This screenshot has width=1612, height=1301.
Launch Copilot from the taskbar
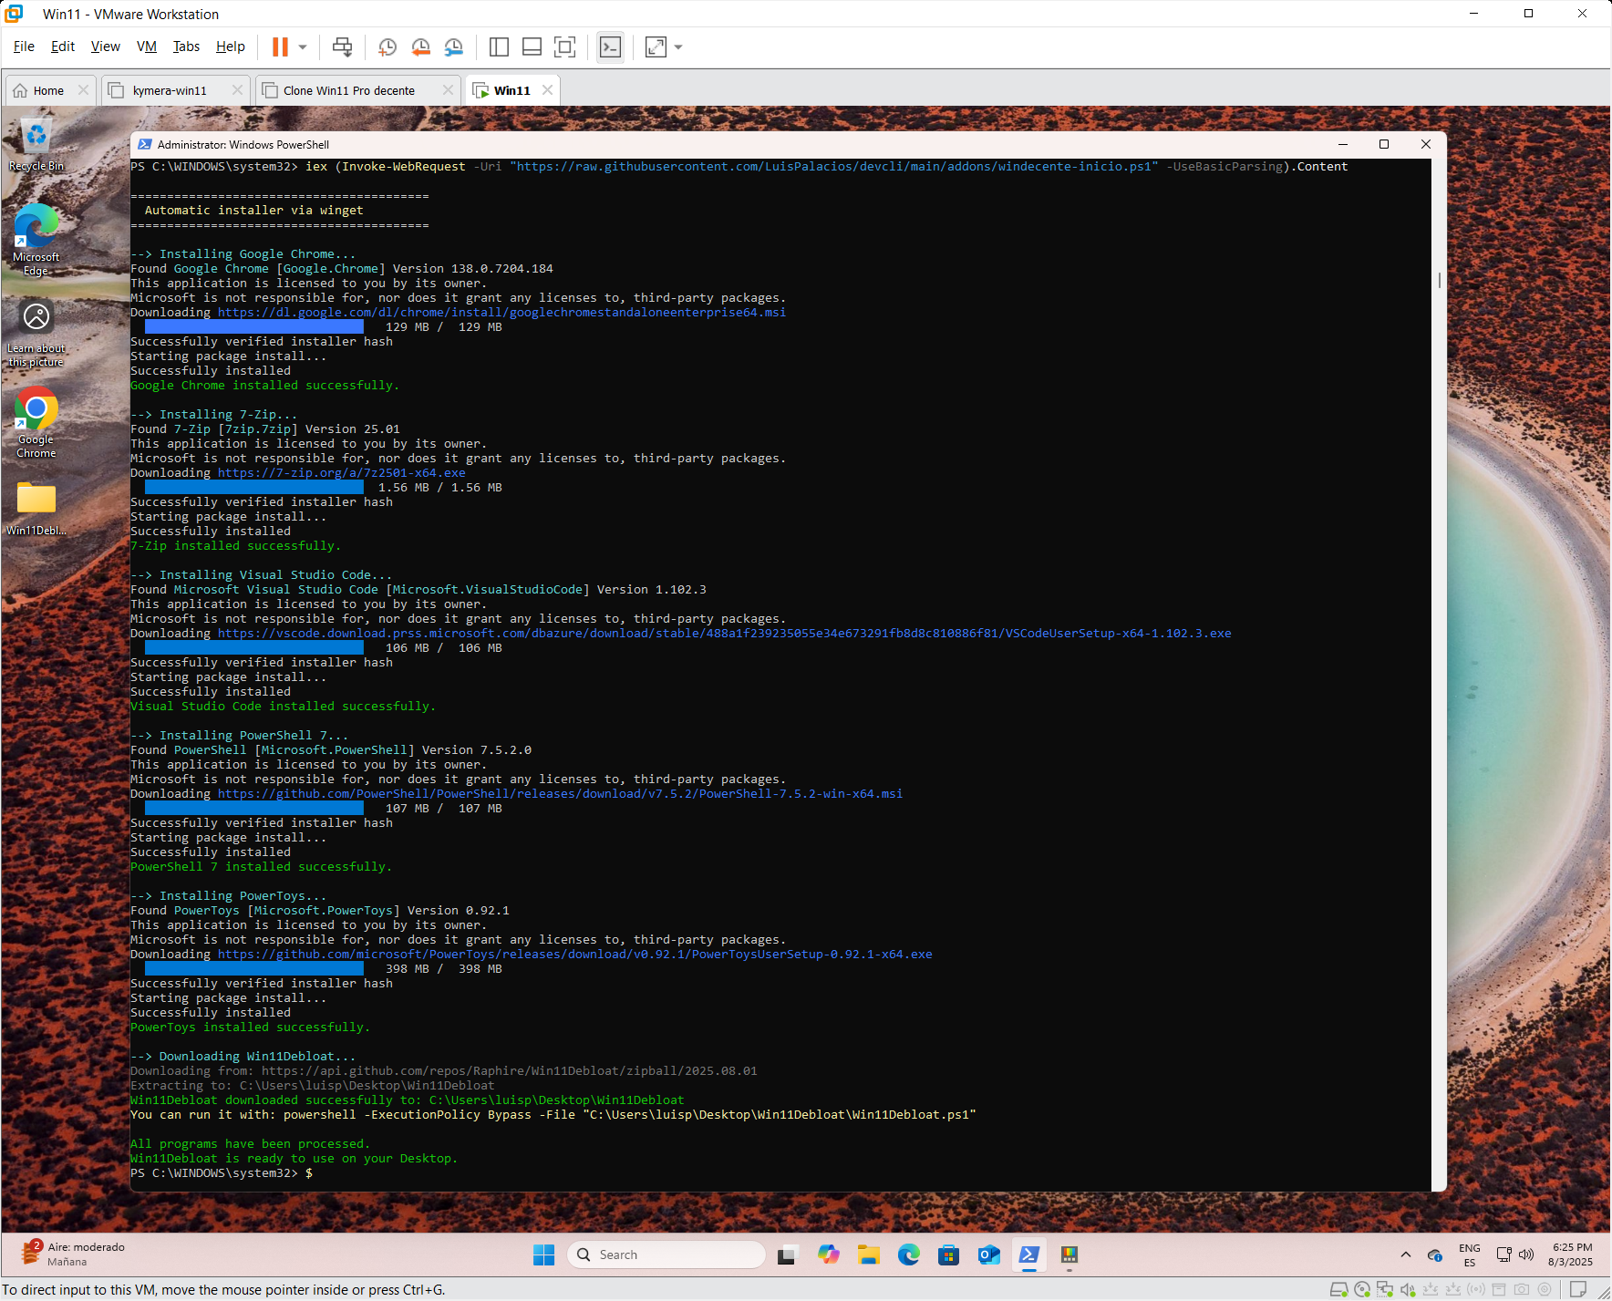[x=828, y=1255]
